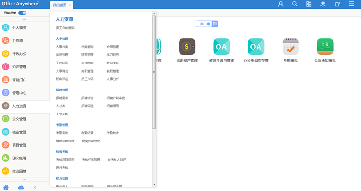This screenshot has width=361, height=191.
Task: Switch to desktop grid view button
Action: click(215, 24)
